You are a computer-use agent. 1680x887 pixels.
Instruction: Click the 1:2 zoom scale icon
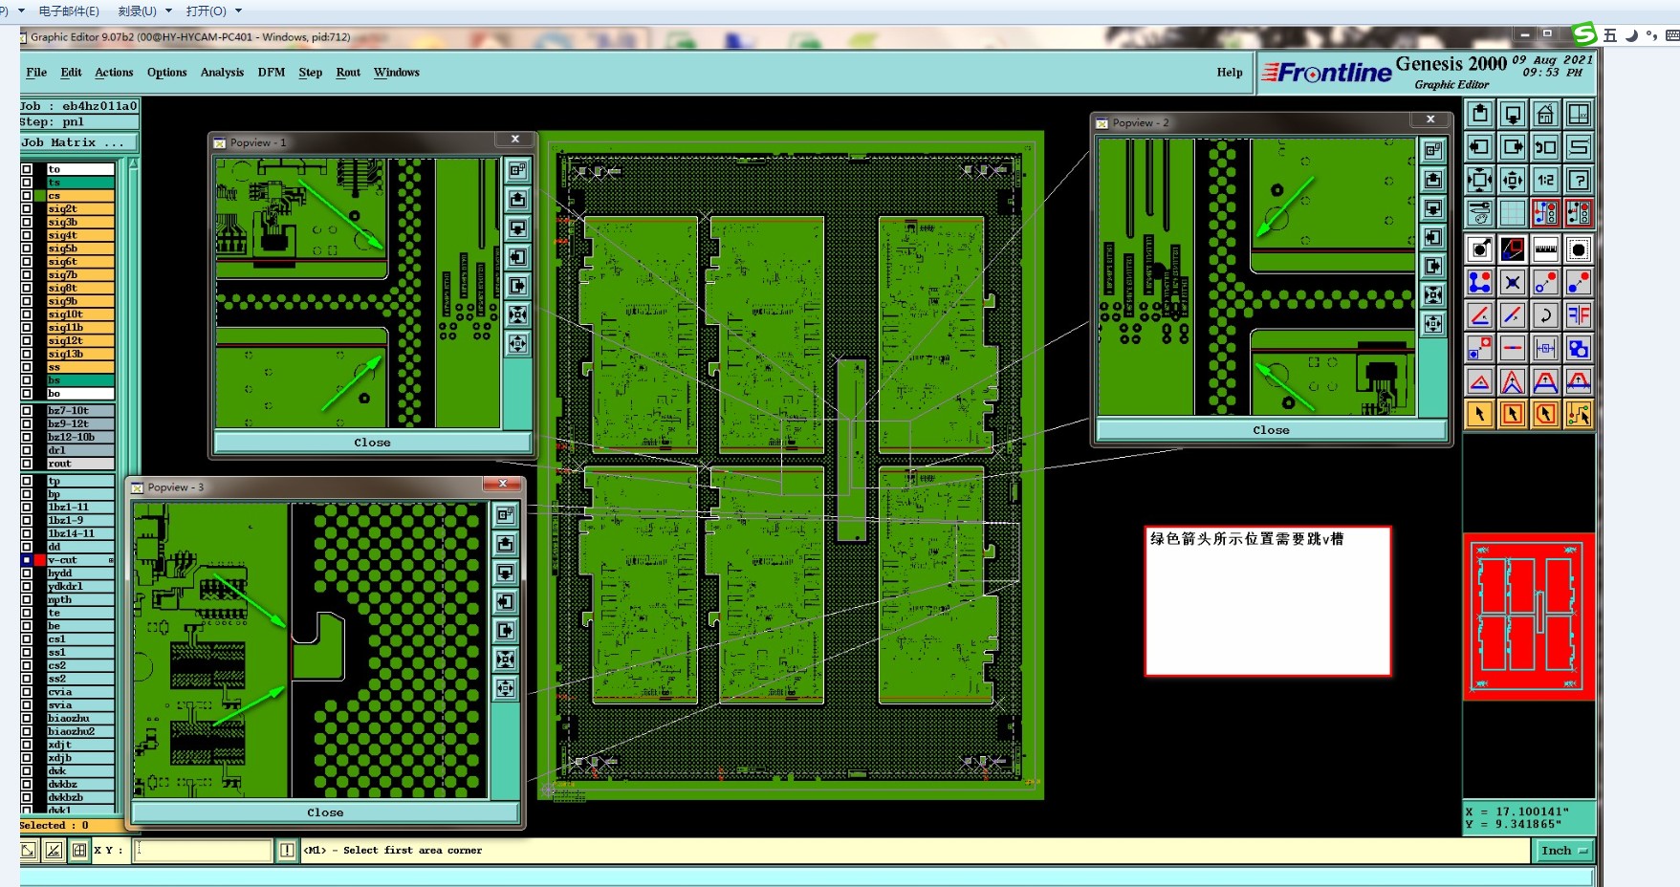[x=1545, y=180]
